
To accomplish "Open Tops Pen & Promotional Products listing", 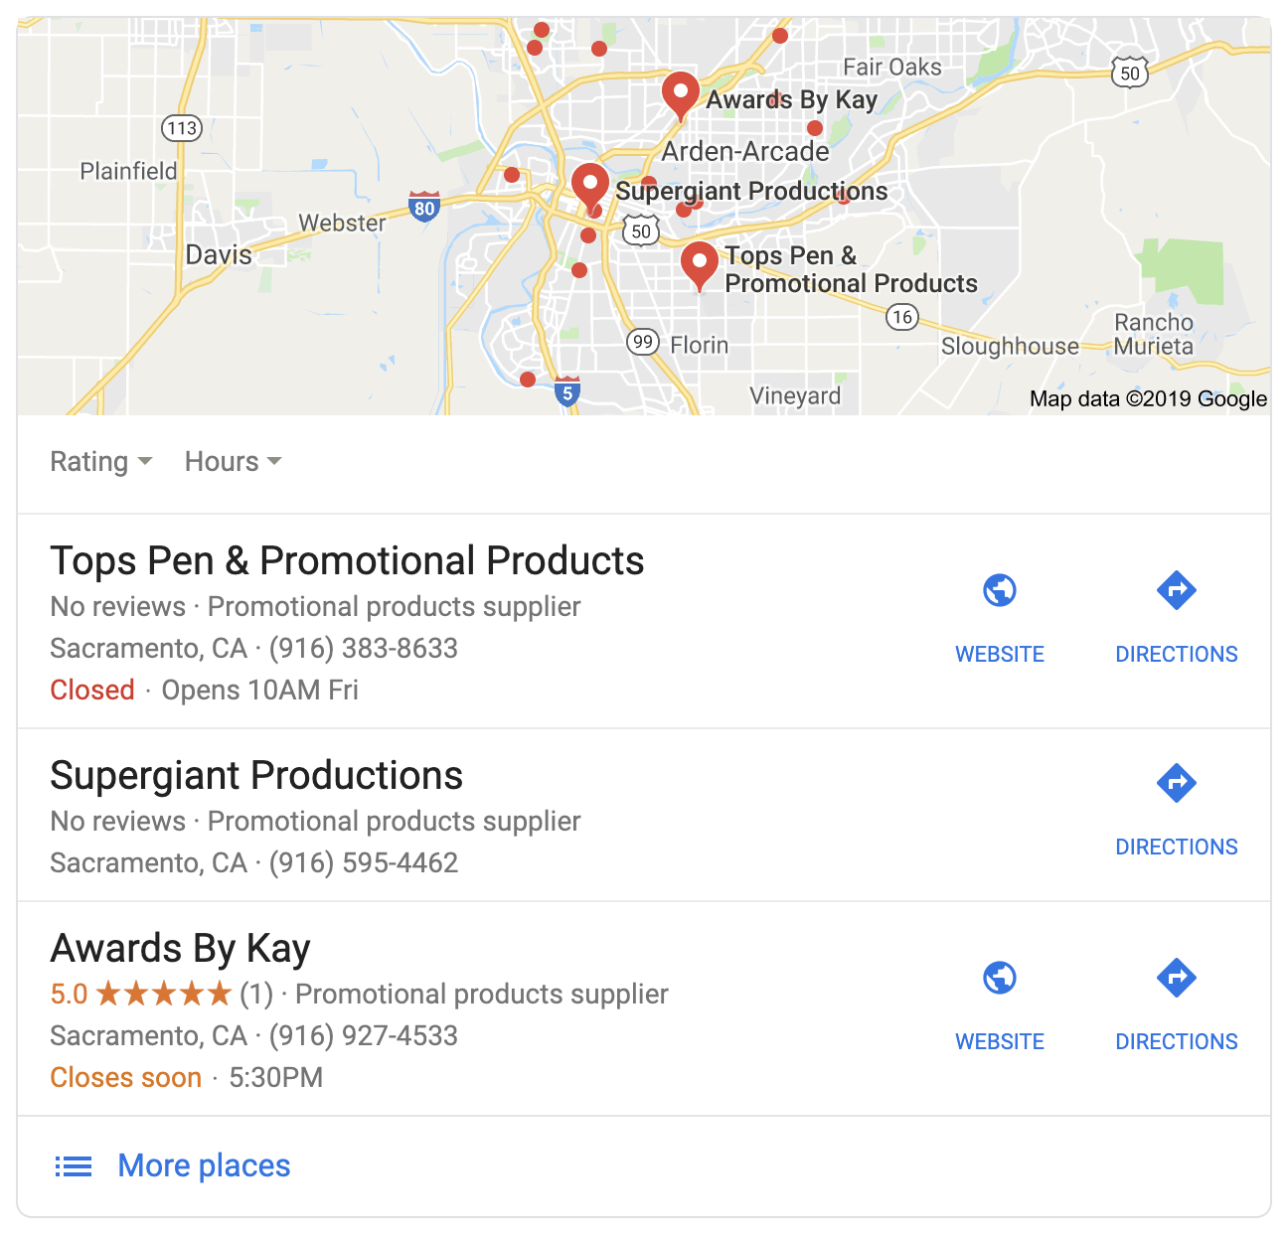I will [347, 561].
